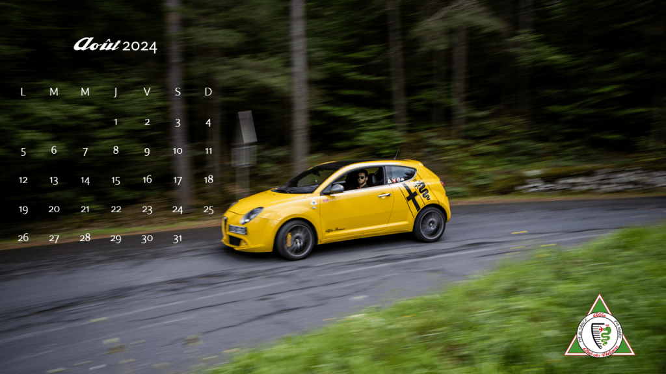The width and height of the screenshot is (666, 374).
Task: Click date 8 in the August calendar
Action: pos(116,151)
